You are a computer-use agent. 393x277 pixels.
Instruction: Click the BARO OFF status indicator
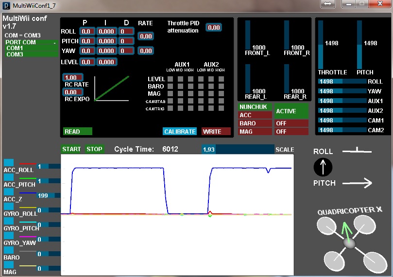tap(291, 123)
